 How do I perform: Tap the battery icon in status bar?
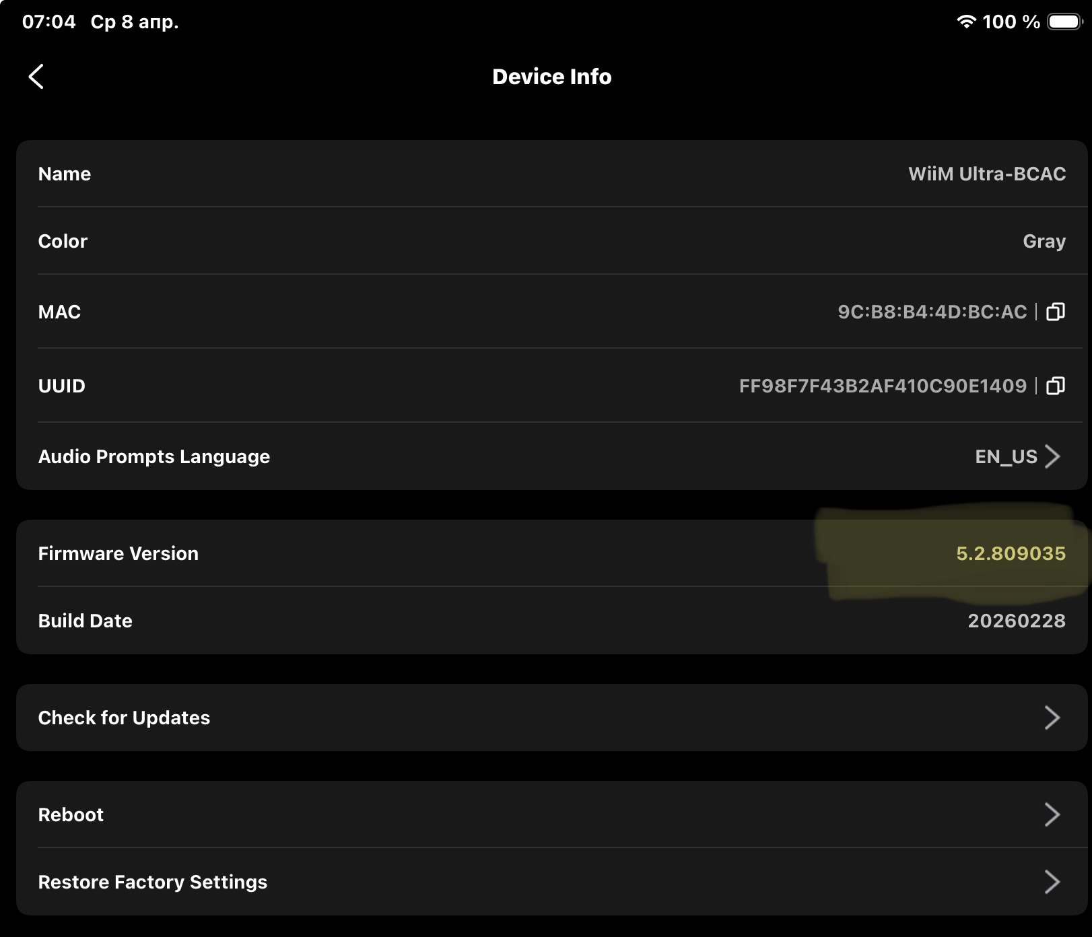coord(1064,22)
